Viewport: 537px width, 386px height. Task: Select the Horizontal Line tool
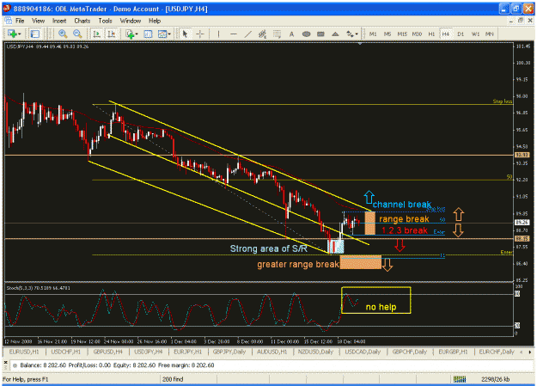[234, 34]
